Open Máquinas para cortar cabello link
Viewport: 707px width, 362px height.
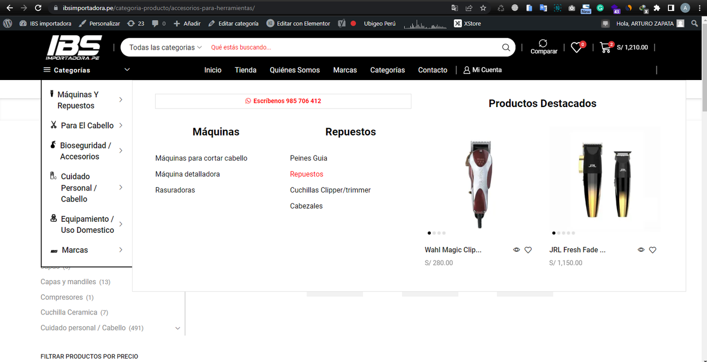(x=201, y=158)
